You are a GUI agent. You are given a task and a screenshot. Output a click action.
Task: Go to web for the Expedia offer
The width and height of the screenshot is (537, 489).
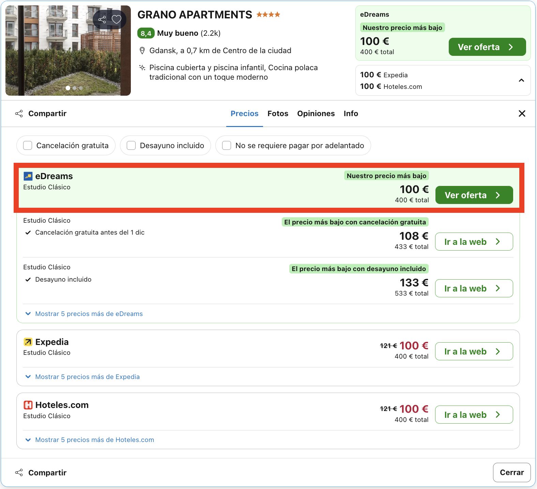(474, 351)
